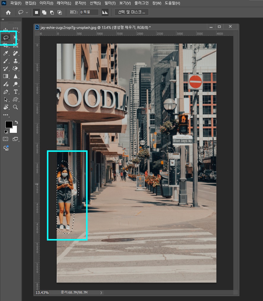Select the Hand/Rotate View tool
The width and height of the screenshot is (263, 301).
point(6,107)
